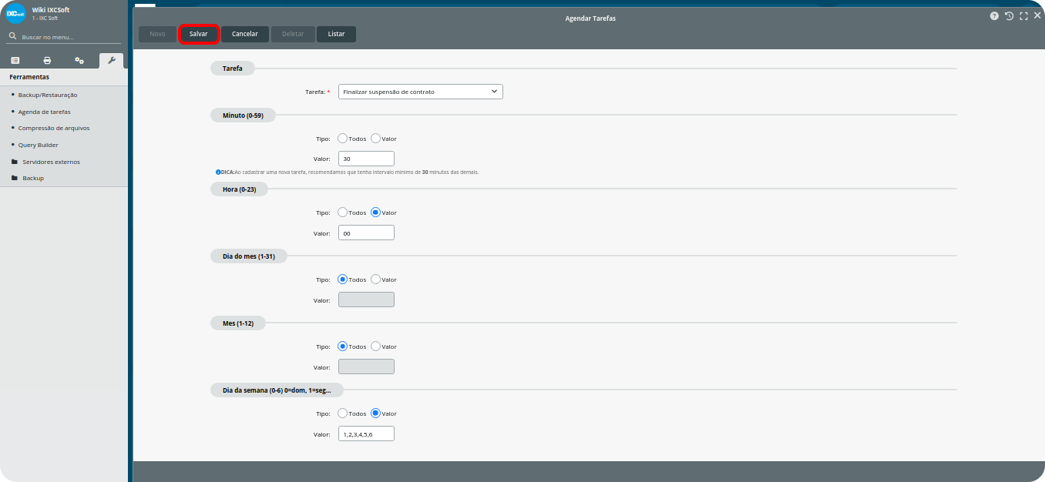The image size is (1045, 482).
Task: Select Todos radio under Hora
Action: click(x=343, y=213)
